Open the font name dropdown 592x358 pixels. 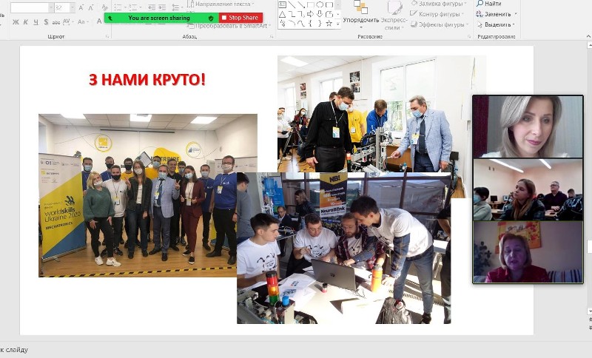coord(50,7)
